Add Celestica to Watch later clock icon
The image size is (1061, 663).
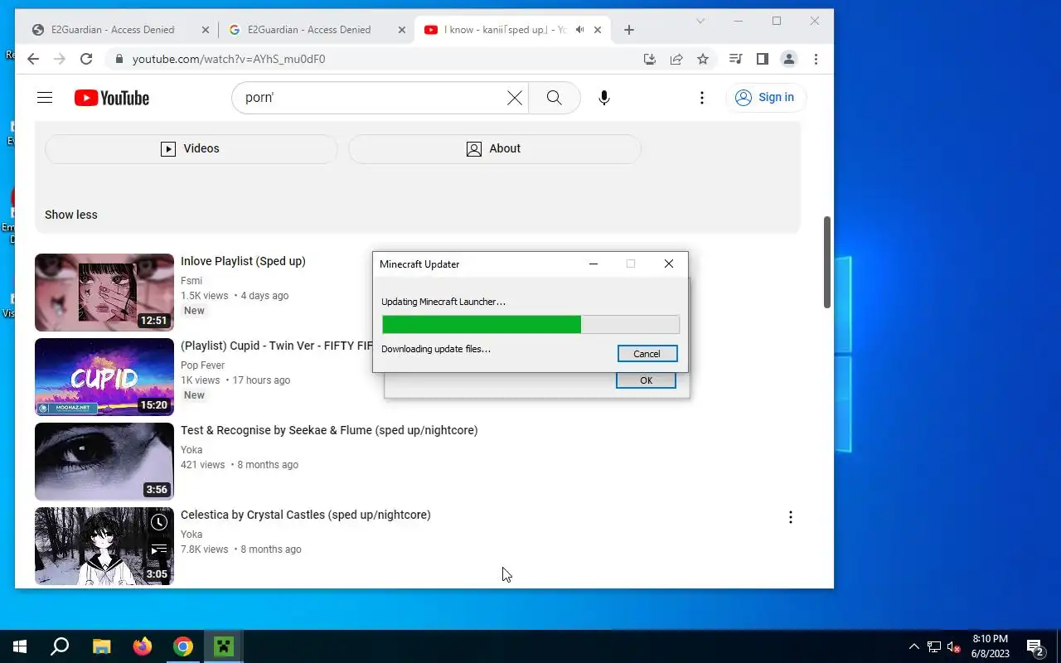159,522
